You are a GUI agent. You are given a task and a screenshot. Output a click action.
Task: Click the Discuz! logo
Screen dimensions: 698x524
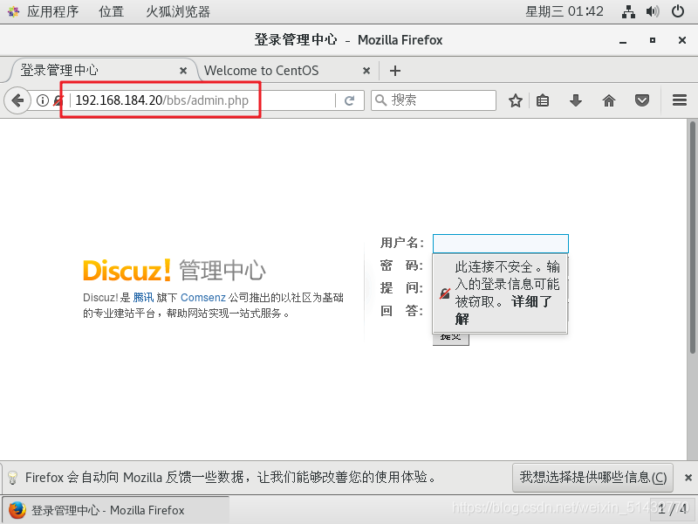point(127,271)
